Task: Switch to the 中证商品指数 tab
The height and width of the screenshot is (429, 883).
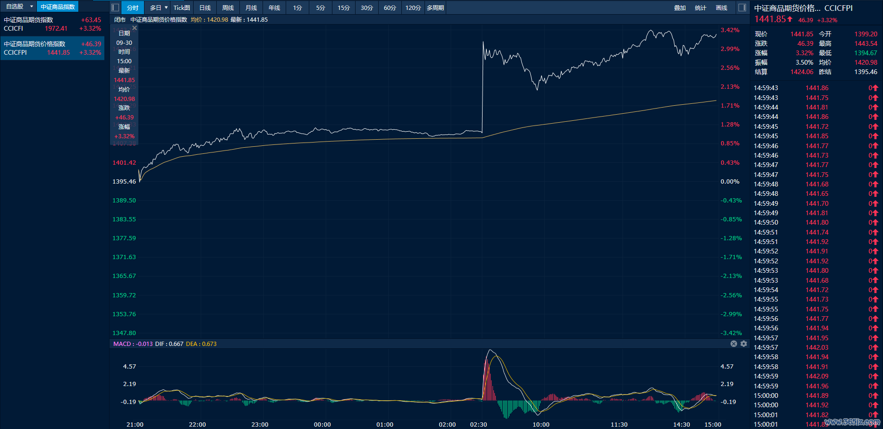Action: click(58, 7)
